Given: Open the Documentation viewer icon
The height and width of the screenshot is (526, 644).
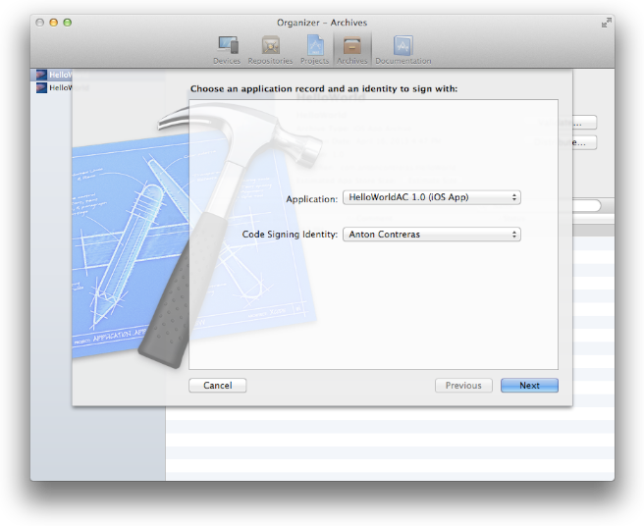Looking at the screenshot, I should [x=402, y=48].
